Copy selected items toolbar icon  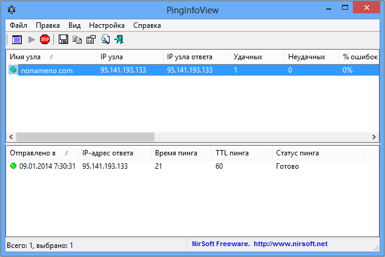(x=77, y=39)
